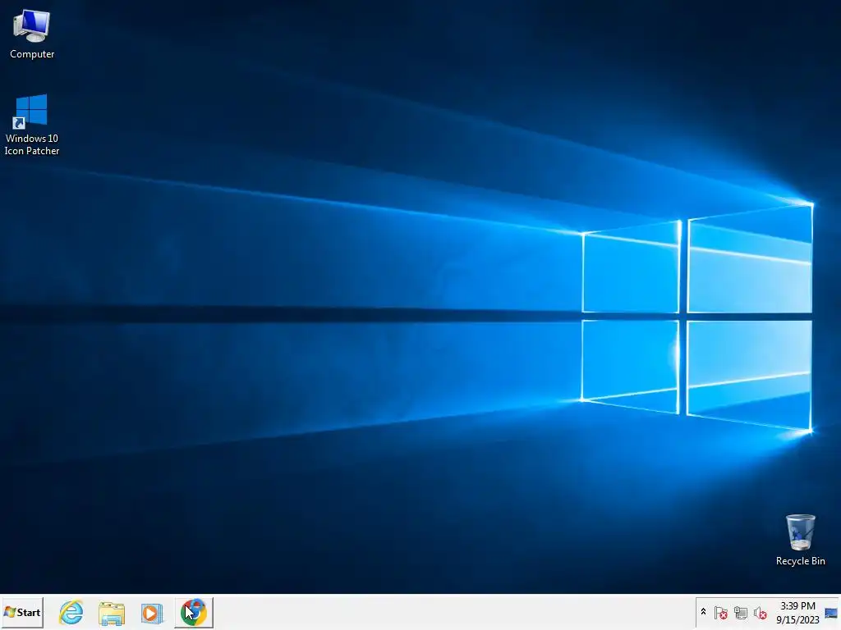The width and height of the screenshot is (841, 630).
Task: Launch Windows Media Player from taskbar
Action: pos(152,613)
